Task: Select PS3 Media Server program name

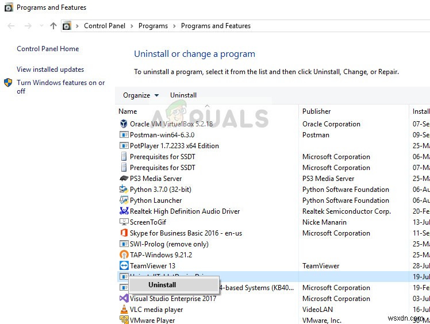Action: click(156, 179)
